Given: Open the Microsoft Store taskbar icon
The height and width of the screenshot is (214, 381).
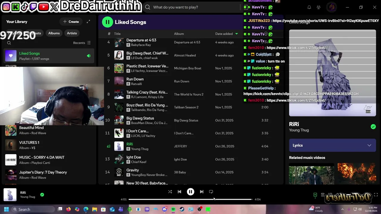Looking at the screenshot, I should [x=103, y=209].
